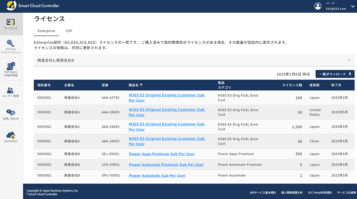Click the Smart Cloud Controller logo icon
357x199 pixels.
[x=11, y=5]
